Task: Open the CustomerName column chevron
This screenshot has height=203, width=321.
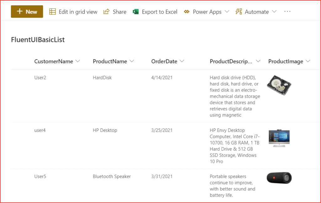Action: [x=78, y=61]
